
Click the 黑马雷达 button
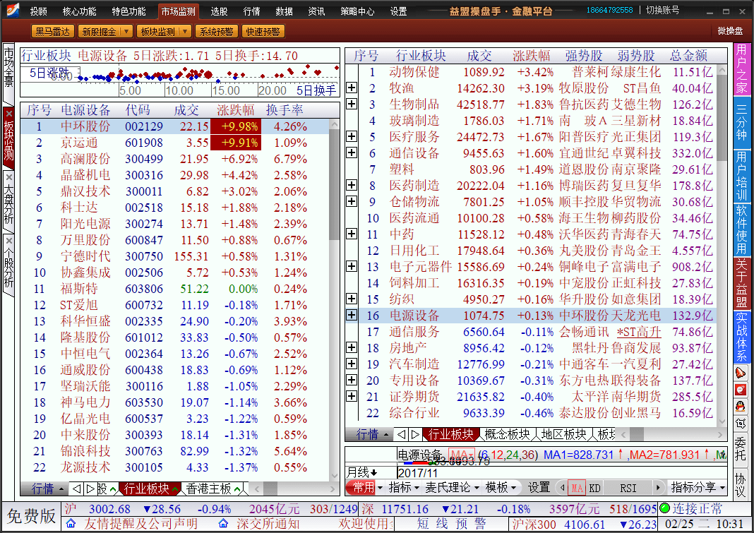pyautogui.click(x=53, y=32)
